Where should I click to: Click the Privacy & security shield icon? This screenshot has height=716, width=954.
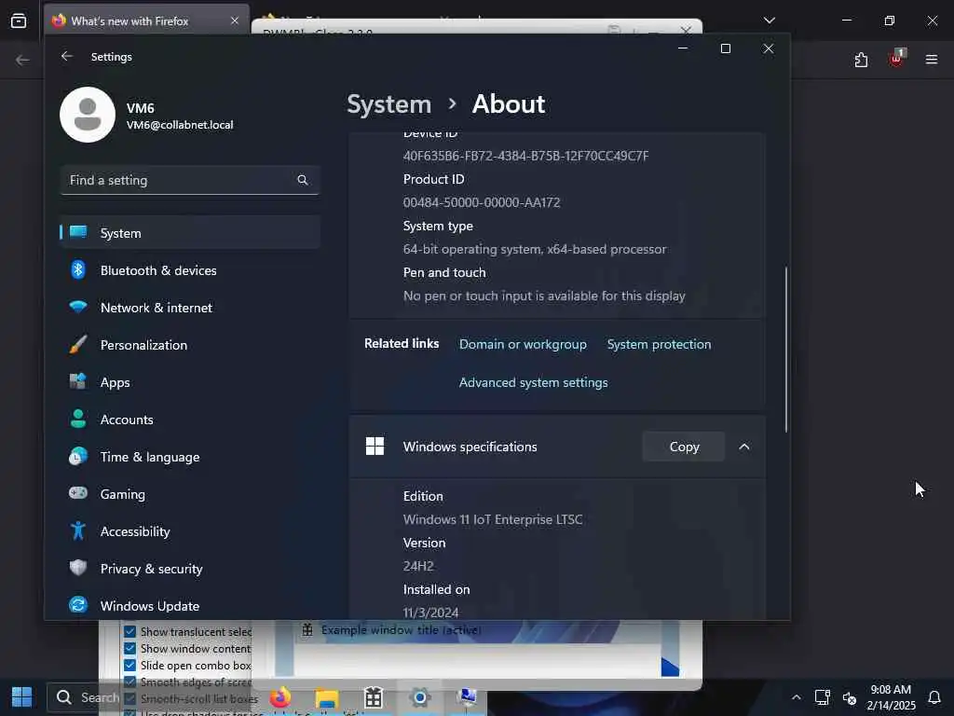(78, 568)
